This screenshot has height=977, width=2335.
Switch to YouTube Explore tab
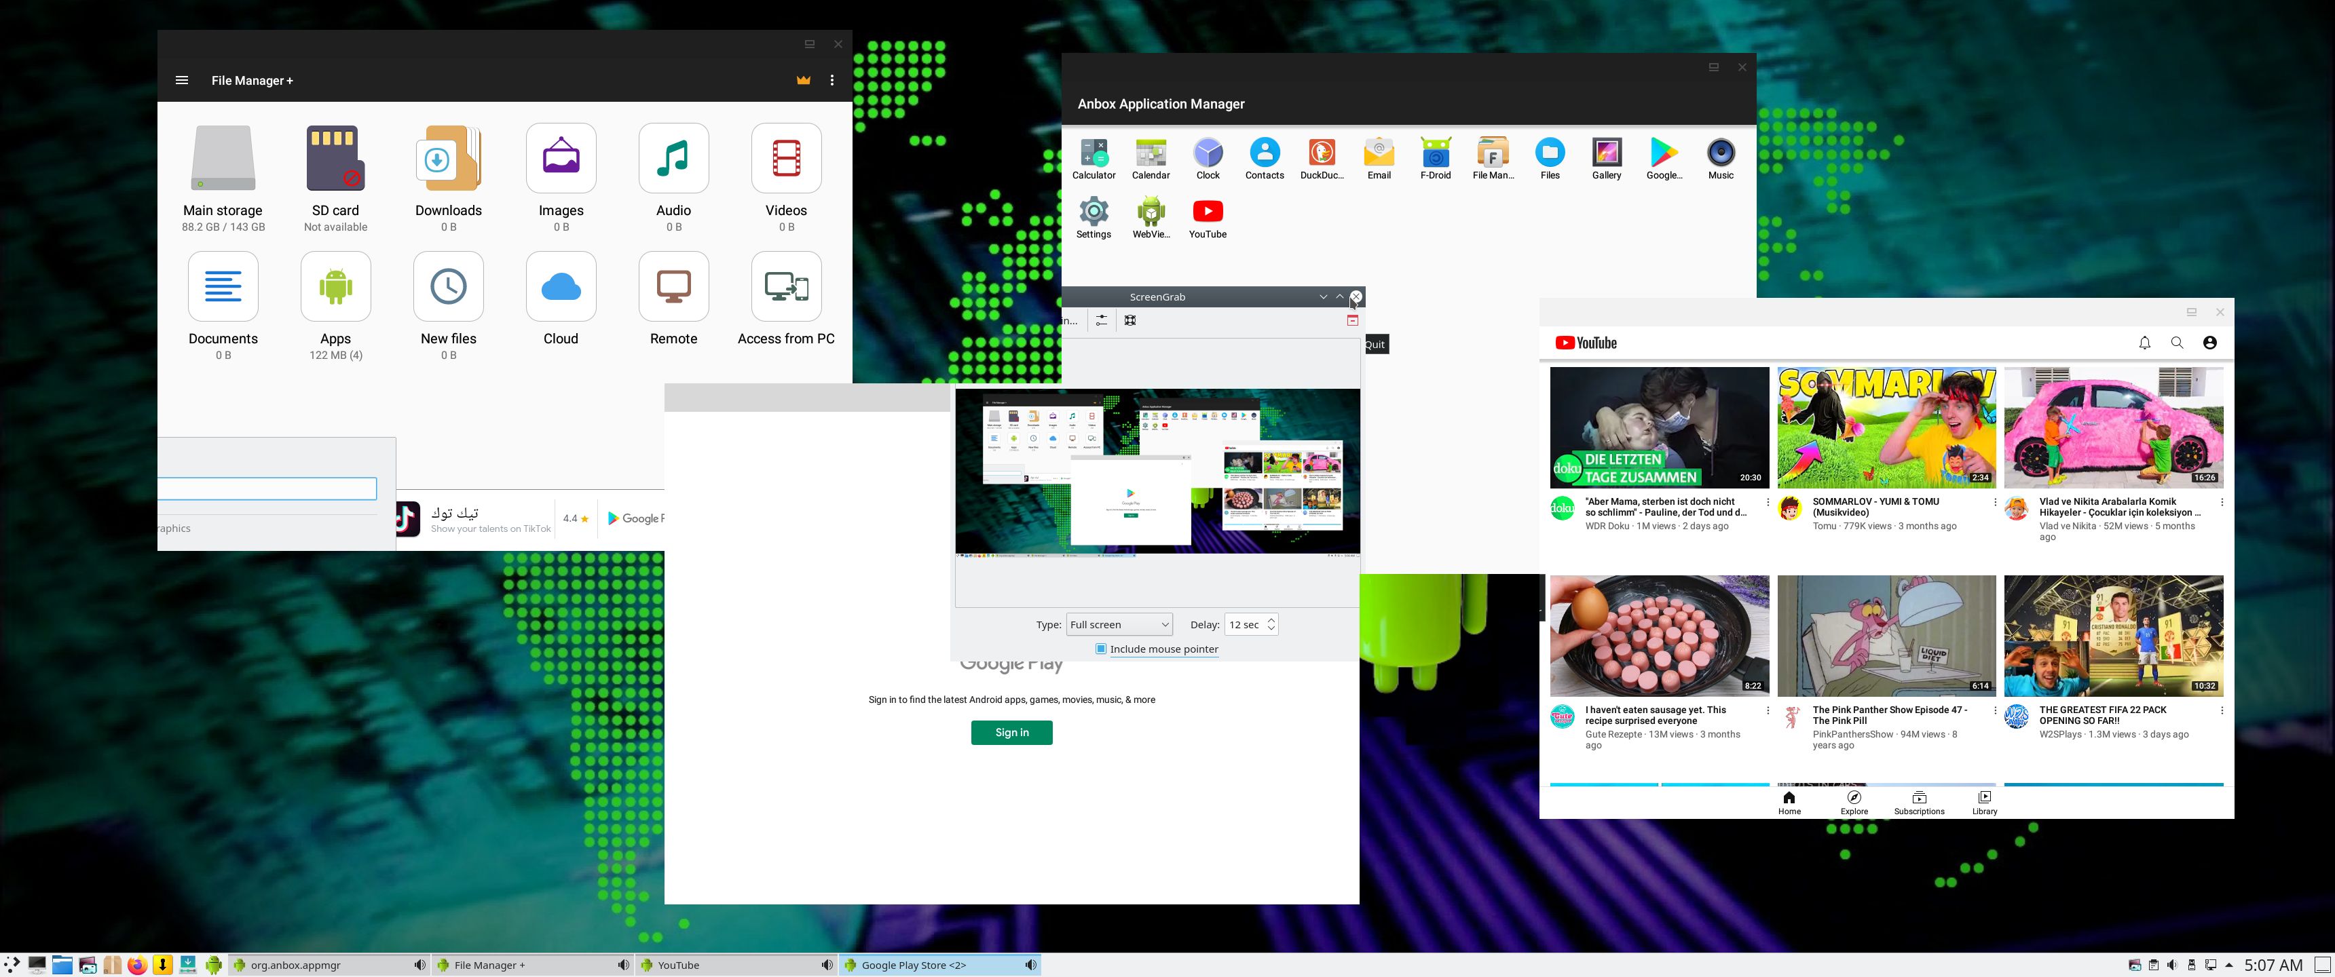1854,803
